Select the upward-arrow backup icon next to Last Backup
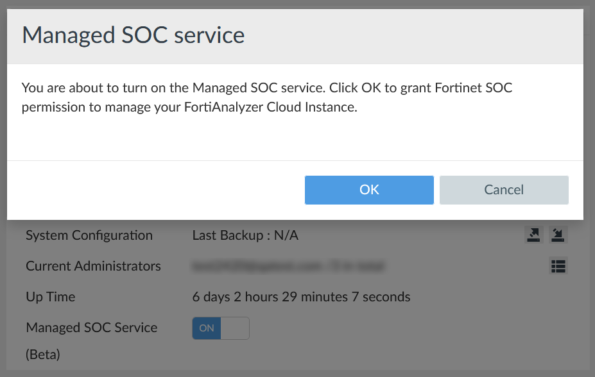This screenshot has height=377, width=595. [533, 235]
